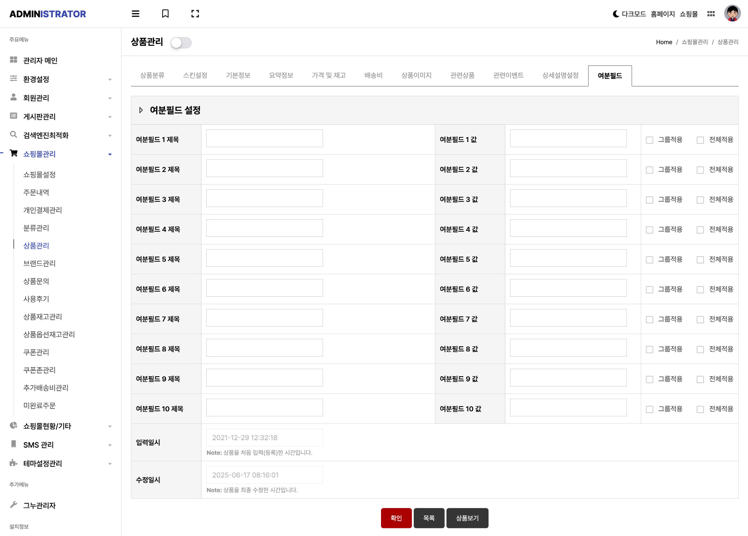Click the 목록 button
Viewport: 748px width, 536px height.
point(429,518)
